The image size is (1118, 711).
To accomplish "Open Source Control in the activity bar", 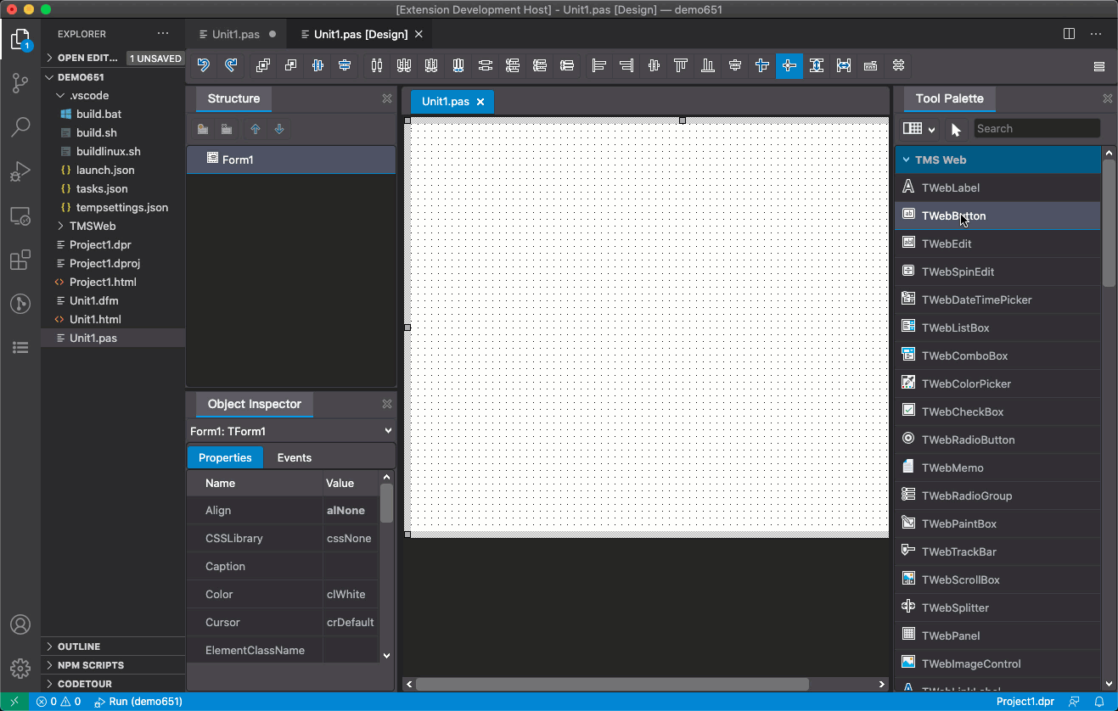I will click(x=20, y=83).
